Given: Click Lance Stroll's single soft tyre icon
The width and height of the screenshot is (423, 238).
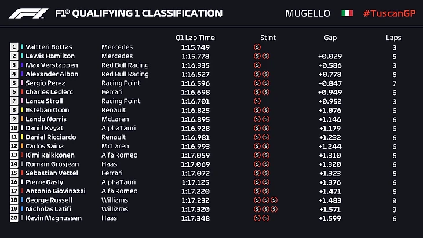Looking at the screenshot, I should pos(257,101).
